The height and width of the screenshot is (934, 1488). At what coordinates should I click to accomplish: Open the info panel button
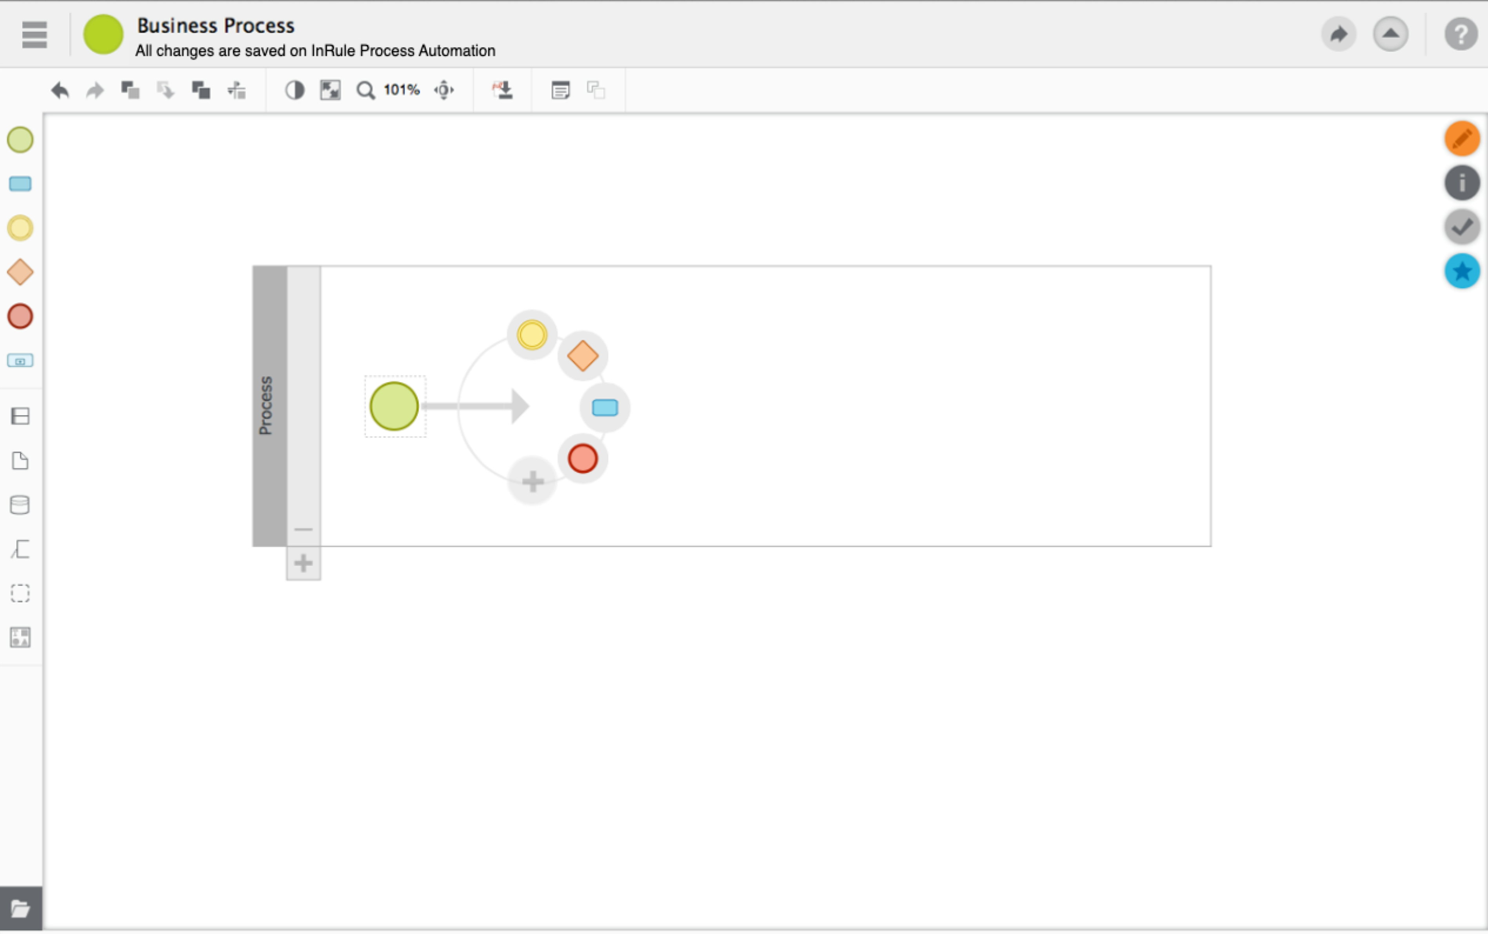(1461, 183)
